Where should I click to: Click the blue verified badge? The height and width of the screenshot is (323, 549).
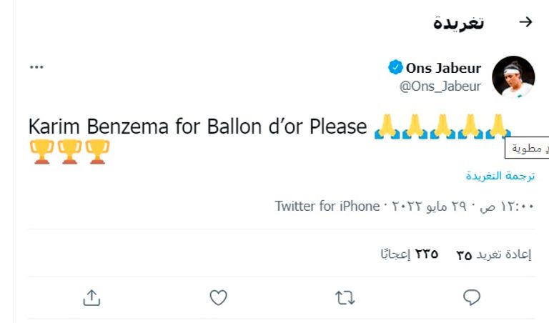(x=395, y=68)
